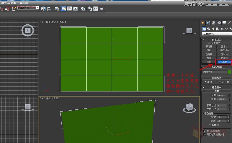The height and width of the screenshot is (143, 232).
Task: Click the 缩放 spinner arrows
Action: (x=228, y=117)
